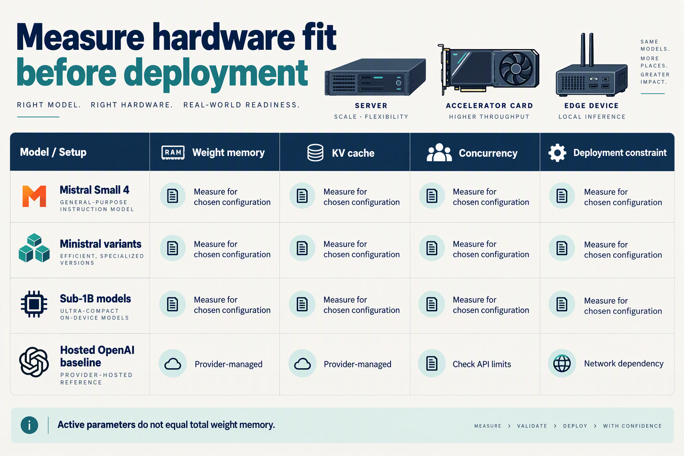Screen dimensions: 684x456
Task: Click document icon beside Check API limits
Action: point(432,363)
